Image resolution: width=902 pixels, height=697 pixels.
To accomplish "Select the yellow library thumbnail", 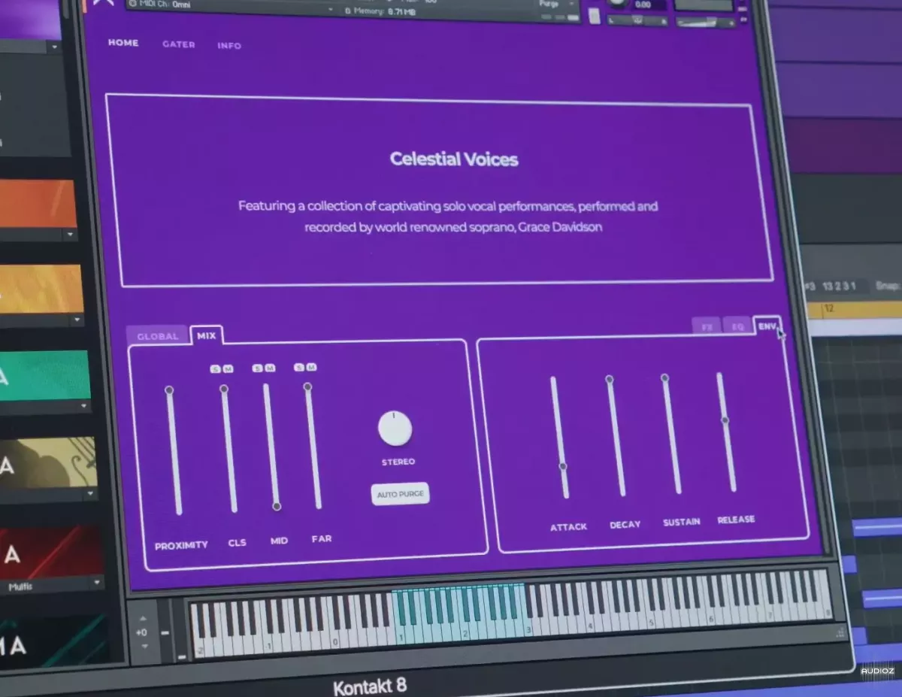I will click(x=41, y=289).
